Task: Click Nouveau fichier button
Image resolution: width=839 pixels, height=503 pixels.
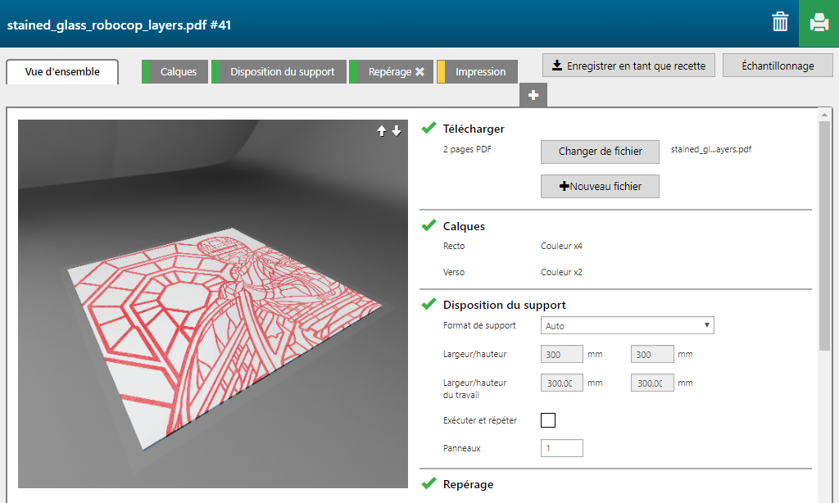Action: [x=600, y=186]
